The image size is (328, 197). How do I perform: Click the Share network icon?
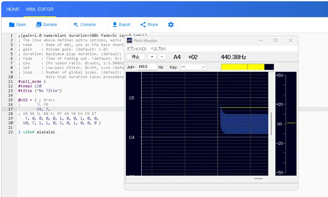point(143,25)
